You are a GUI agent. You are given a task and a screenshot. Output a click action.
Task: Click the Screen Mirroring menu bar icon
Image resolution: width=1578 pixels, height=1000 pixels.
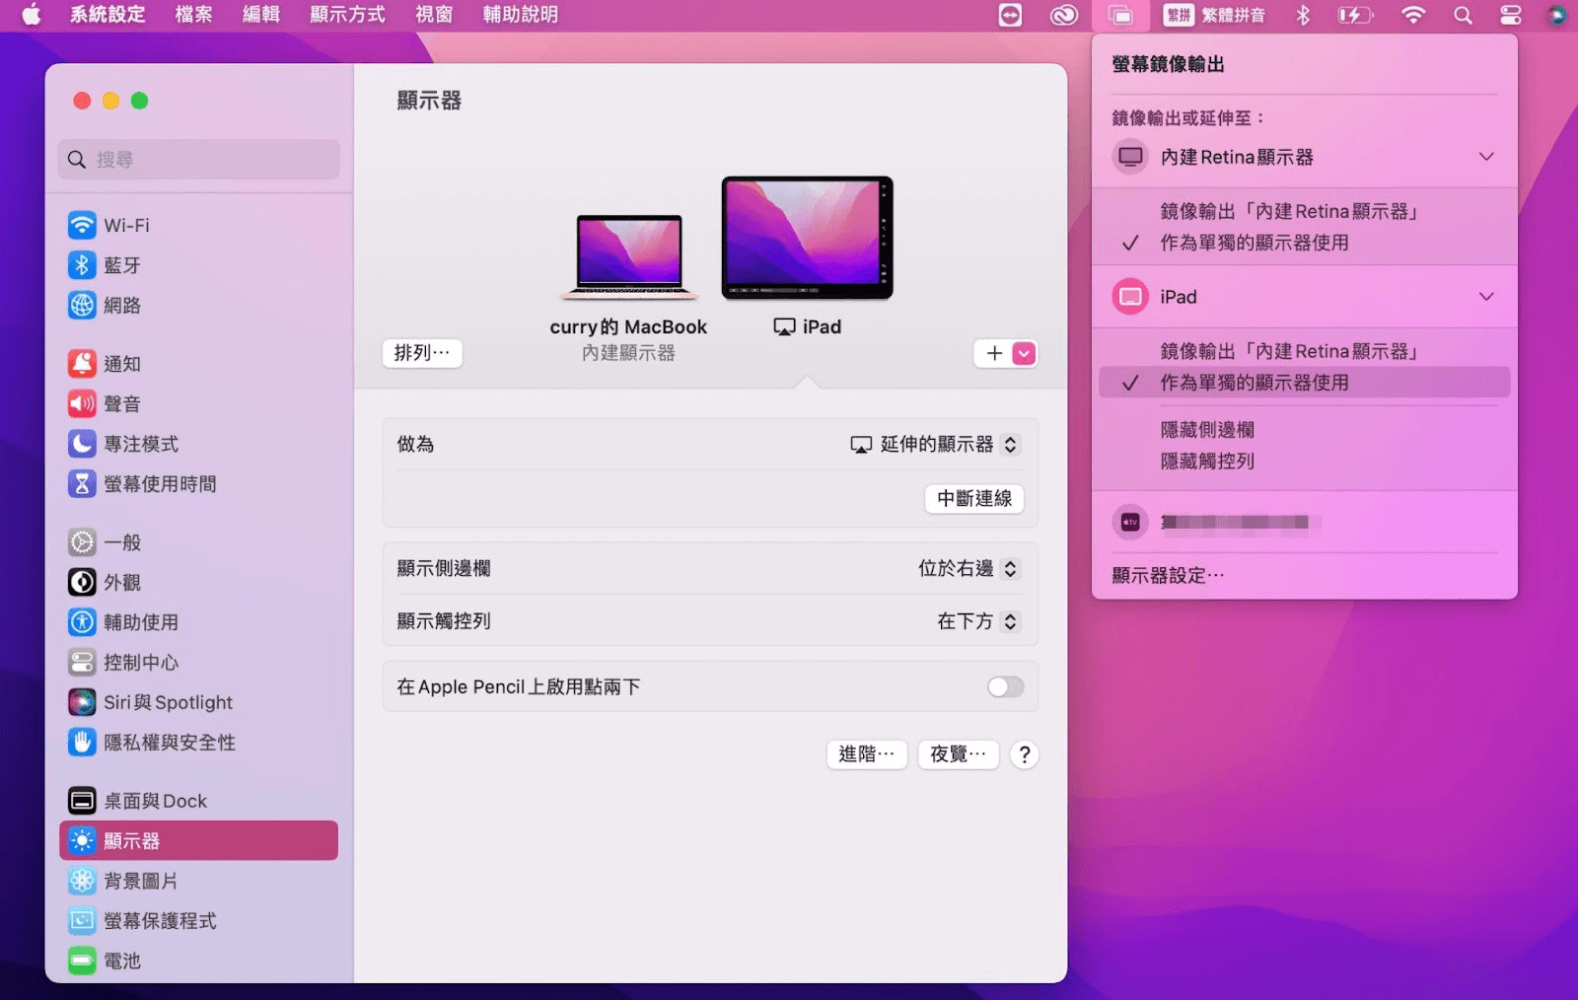1120,15
